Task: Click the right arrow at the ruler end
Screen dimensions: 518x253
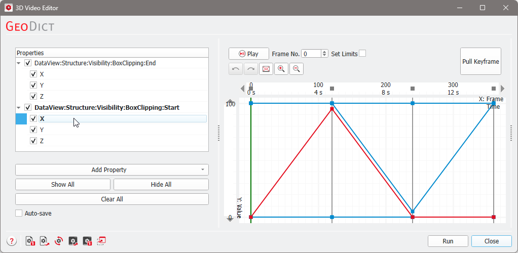Action: point(503,89)
